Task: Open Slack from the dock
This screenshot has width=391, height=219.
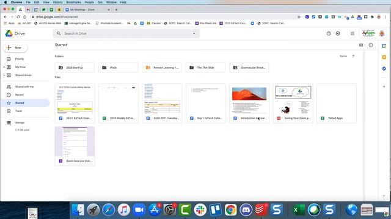Action: [200, 210]
